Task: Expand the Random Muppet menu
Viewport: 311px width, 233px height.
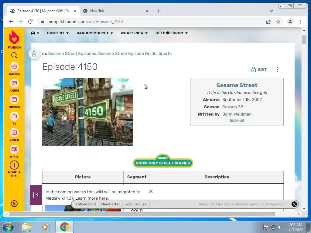Action: point(95,33)
